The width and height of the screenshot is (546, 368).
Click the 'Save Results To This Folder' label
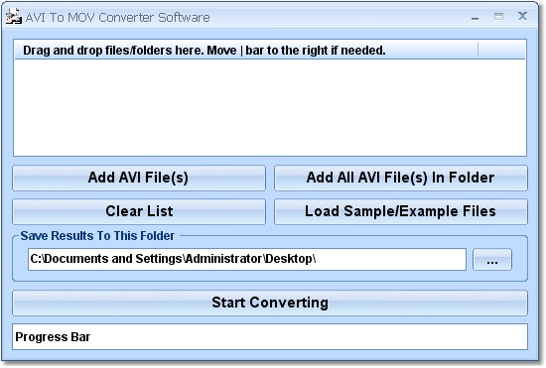97,236
